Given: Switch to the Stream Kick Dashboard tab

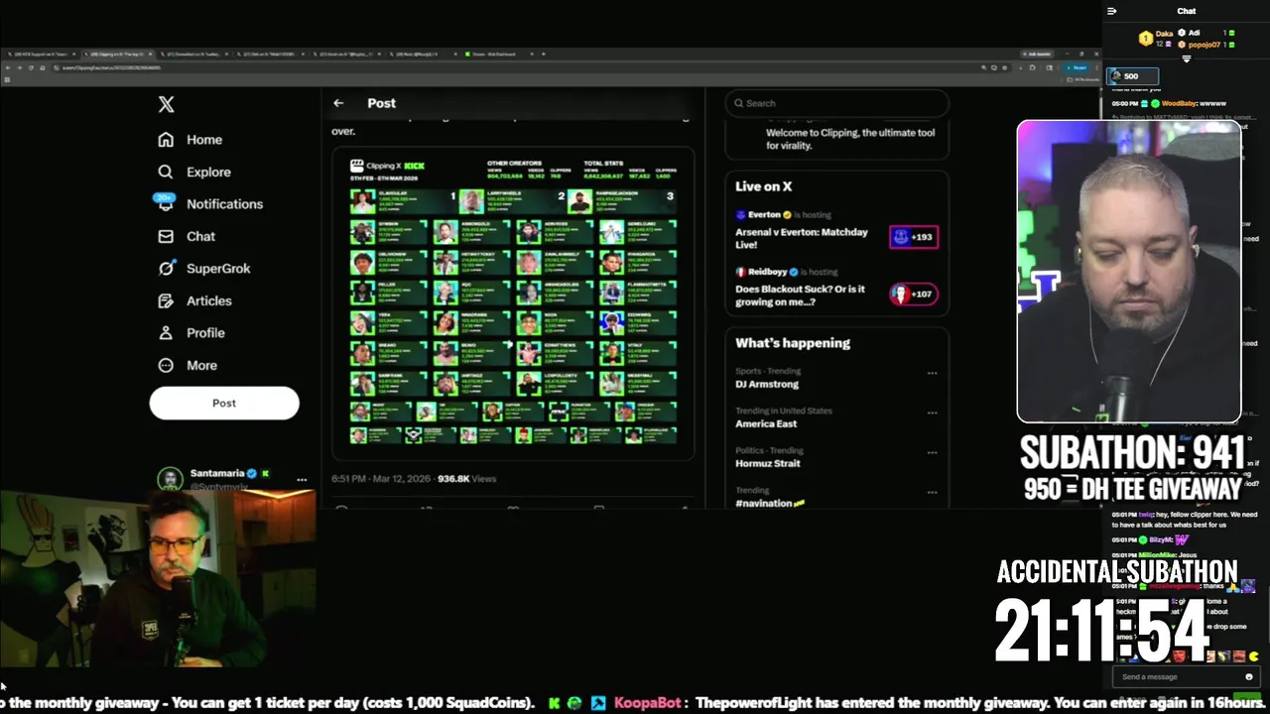Looking at the screenshot, I should click(499, 54).
